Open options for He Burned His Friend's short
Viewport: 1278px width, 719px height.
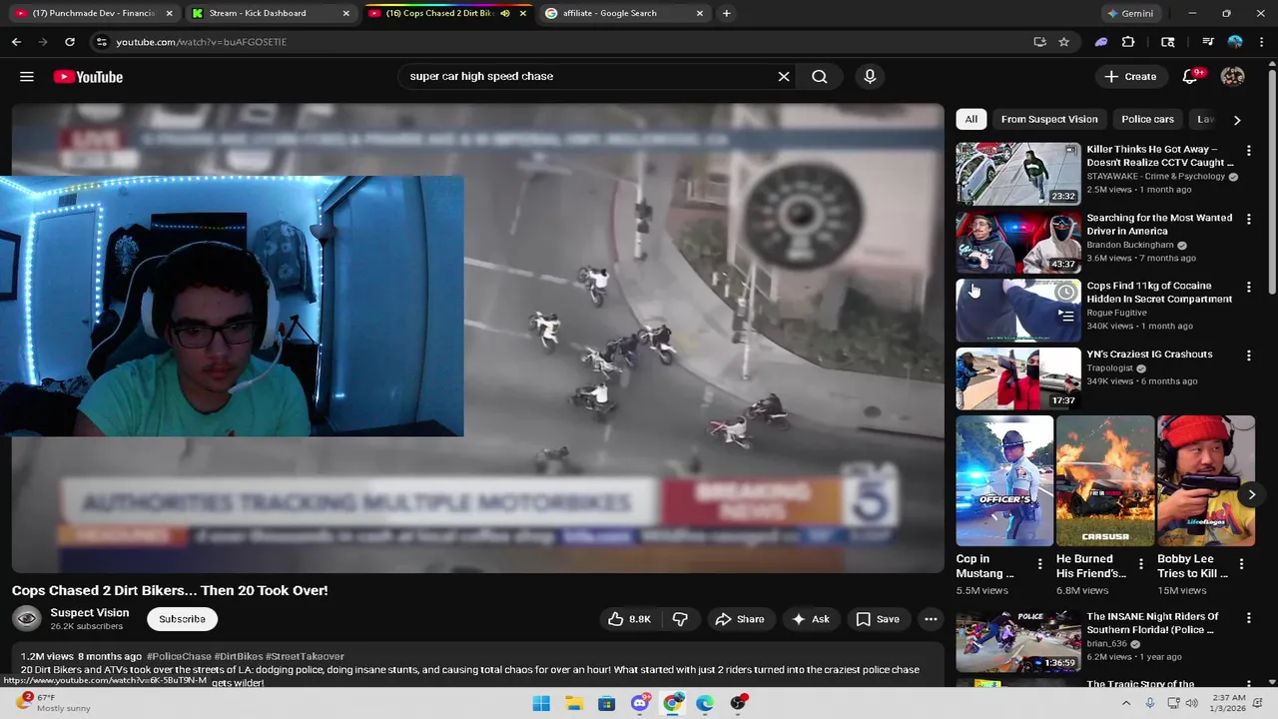1140,564
